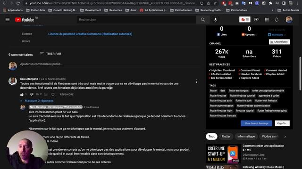Click the 'flutter firebase auth' tag

pyautogui.click(x=221, y=100)
